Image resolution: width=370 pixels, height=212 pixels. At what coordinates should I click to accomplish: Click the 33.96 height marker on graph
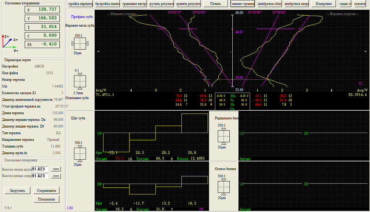239,78
